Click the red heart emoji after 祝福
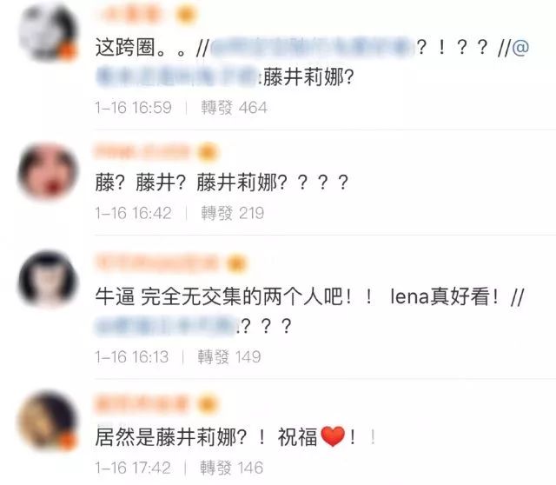This screenshot has width=556, height=485. [333, 436]
